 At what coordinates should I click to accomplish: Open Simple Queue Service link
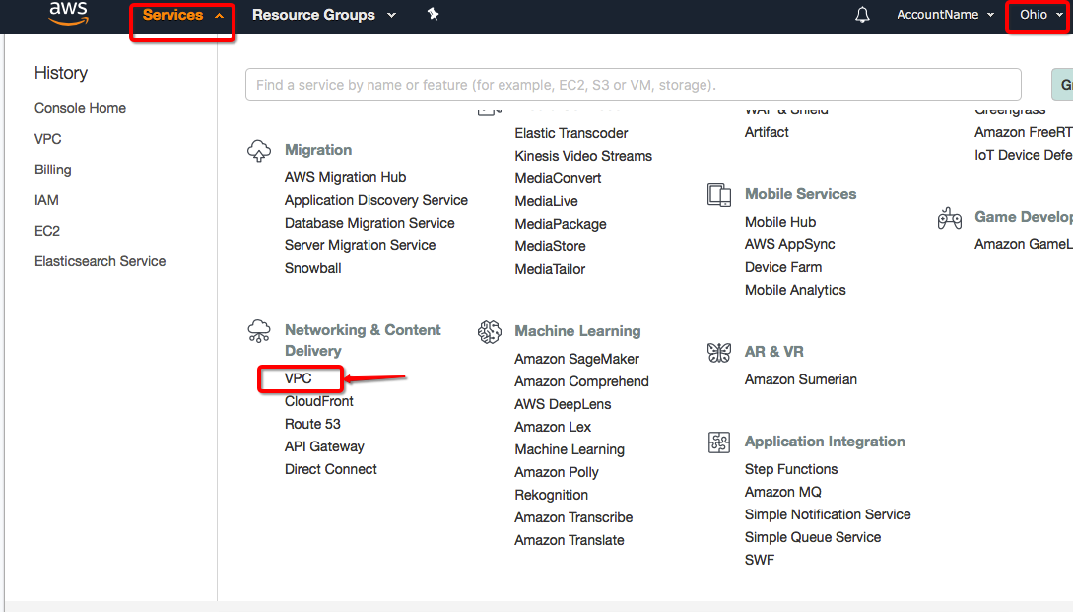coord(813,537)
